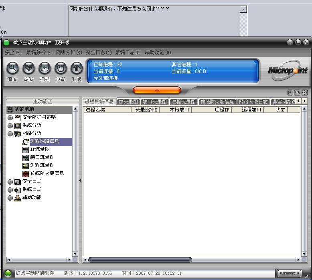The width and height of the screenshot is (312, 280).
Task: Select the 传统防火墙信息 tree item
Action: (x=47, y=173)
